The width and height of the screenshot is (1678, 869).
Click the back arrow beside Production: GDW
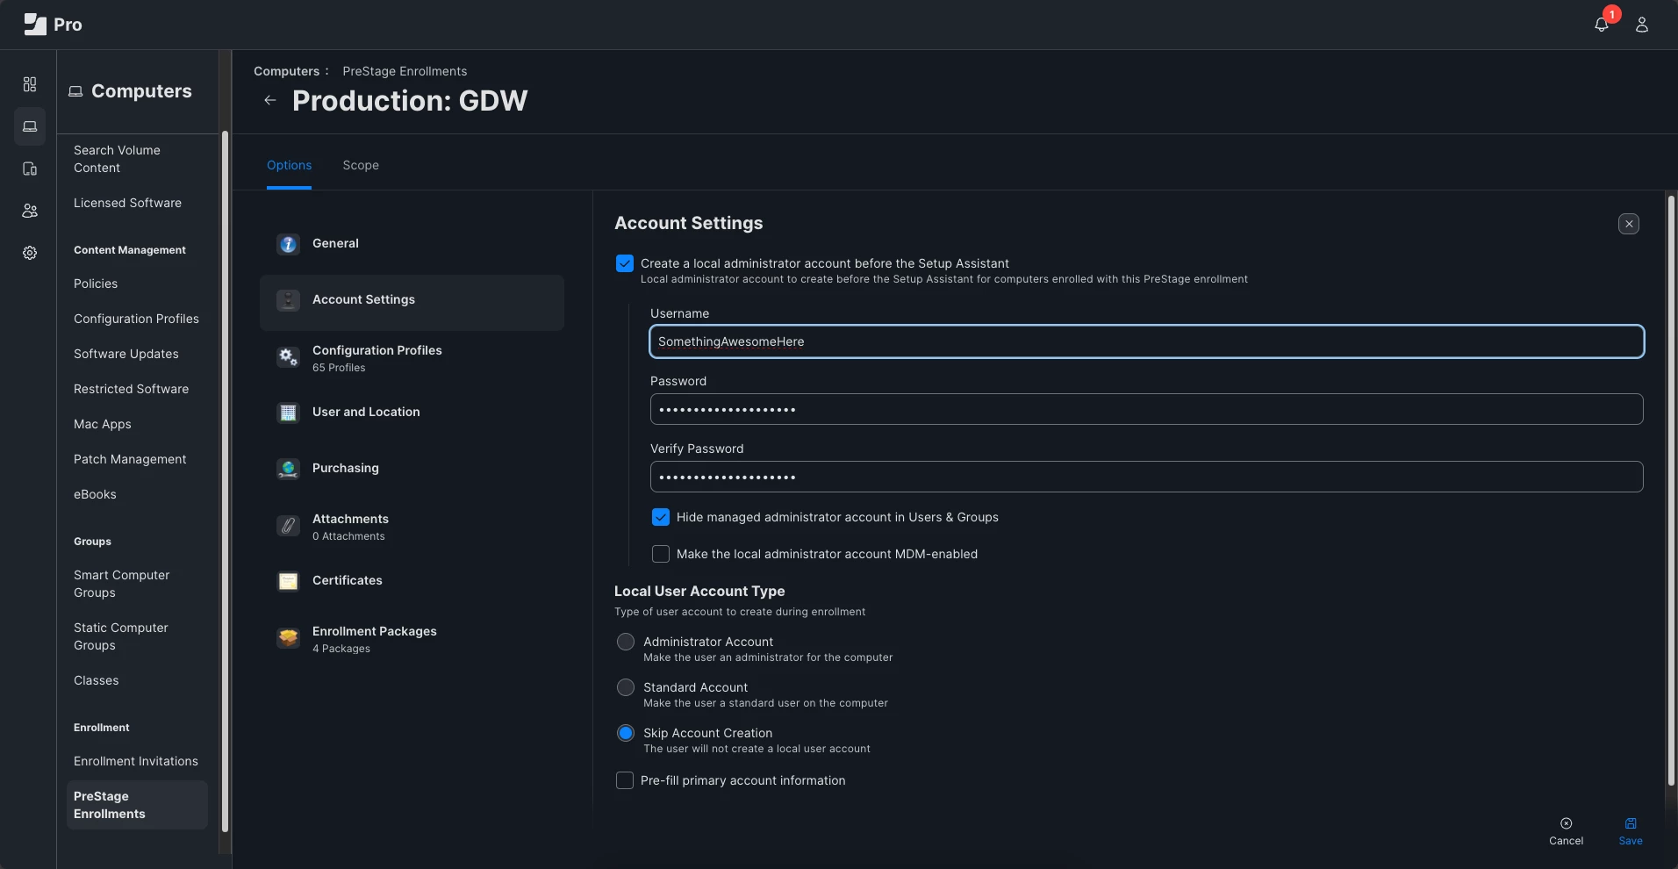pyautogui.click(x=270, y=100)
